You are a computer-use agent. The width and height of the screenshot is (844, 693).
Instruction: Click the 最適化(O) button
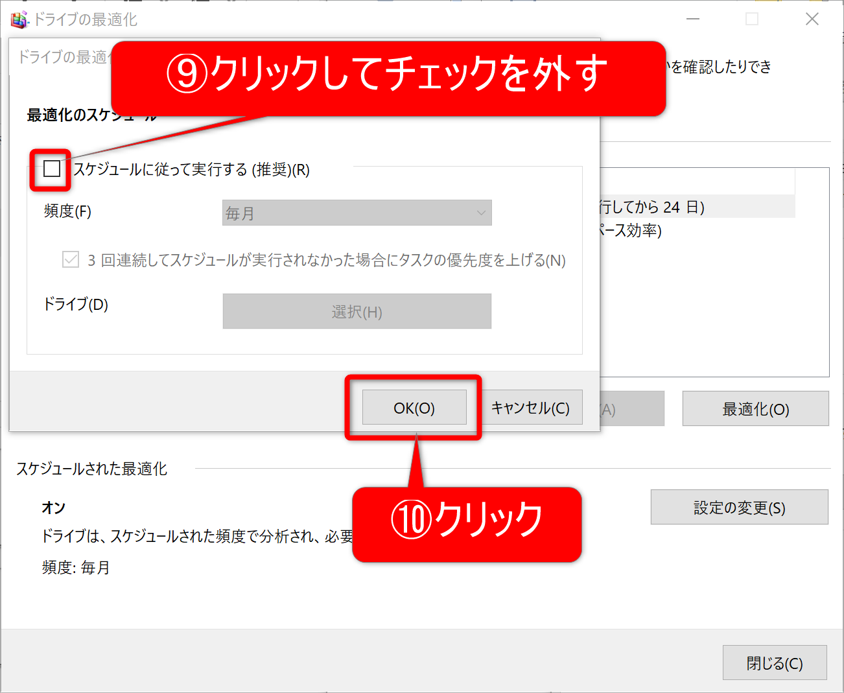[x=755, y=409]
